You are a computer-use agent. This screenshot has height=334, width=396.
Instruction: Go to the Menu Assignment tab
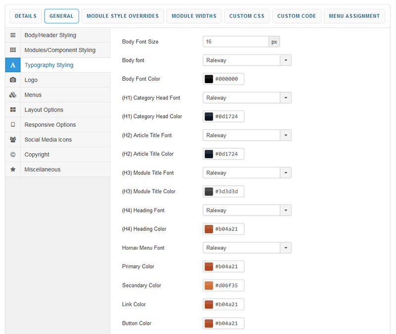point(354,16)
